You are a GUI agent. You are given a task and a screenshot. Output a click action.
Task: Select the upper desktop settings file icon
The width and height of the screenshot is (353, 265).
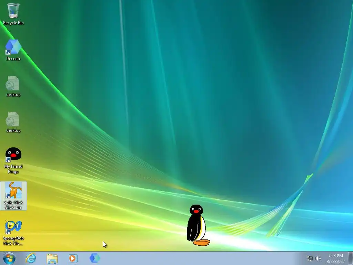click(x=13, y=86)
